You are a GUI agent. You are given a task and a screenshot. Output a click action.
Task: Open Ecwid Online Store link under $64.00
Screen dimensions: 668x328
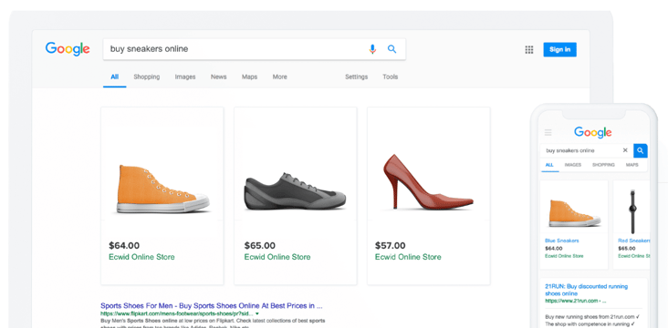tap(141, 257)
